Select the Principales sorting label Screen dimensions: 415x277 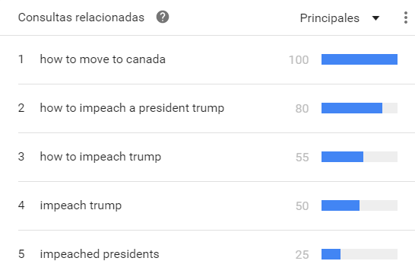pos(330,18)
